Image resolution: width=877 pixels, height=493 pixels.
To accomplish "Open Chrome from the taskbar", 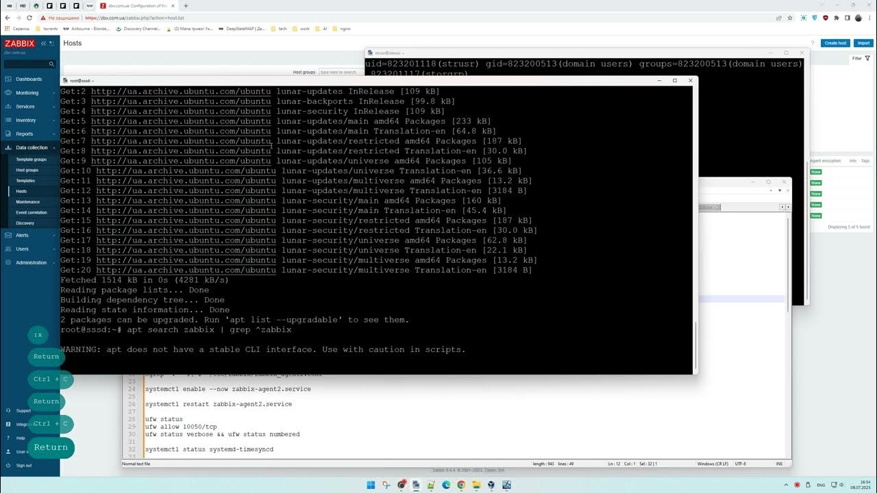I will (461, 485).
